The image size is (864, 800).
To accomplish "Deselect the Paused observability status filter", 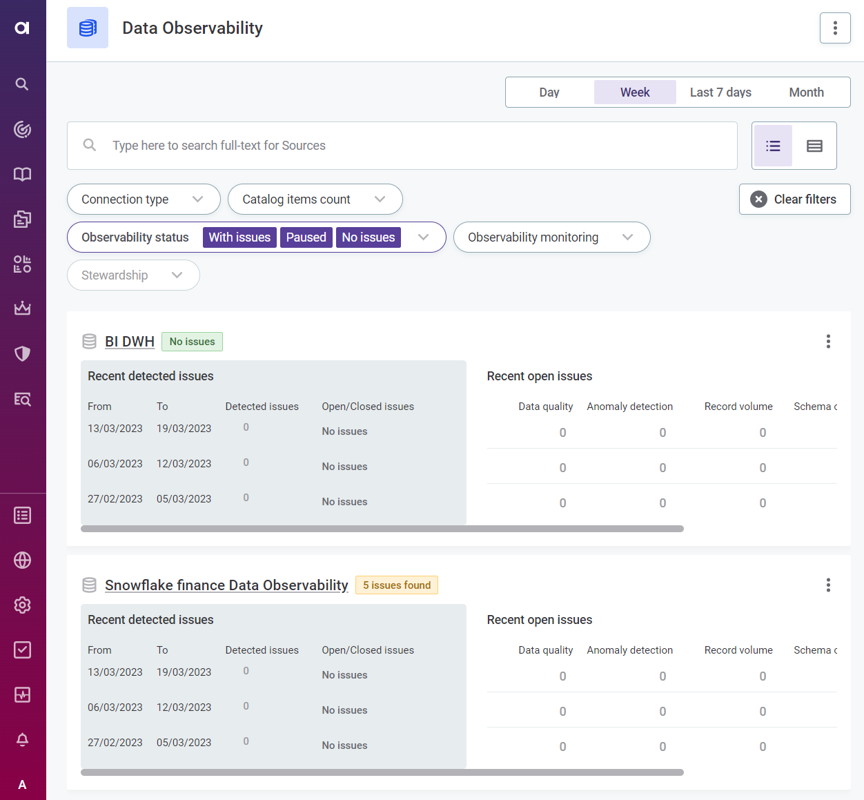I will pos(306,237).
